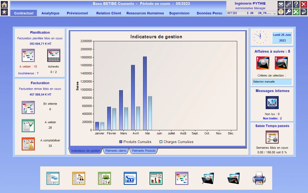The image size is (308, 193).
Task: Click the Mai Produits Cumulés bar
Action: click(x=145, y=93)
